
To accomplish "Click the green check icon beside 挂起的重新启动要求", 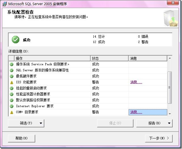I will tap(12, 88).
